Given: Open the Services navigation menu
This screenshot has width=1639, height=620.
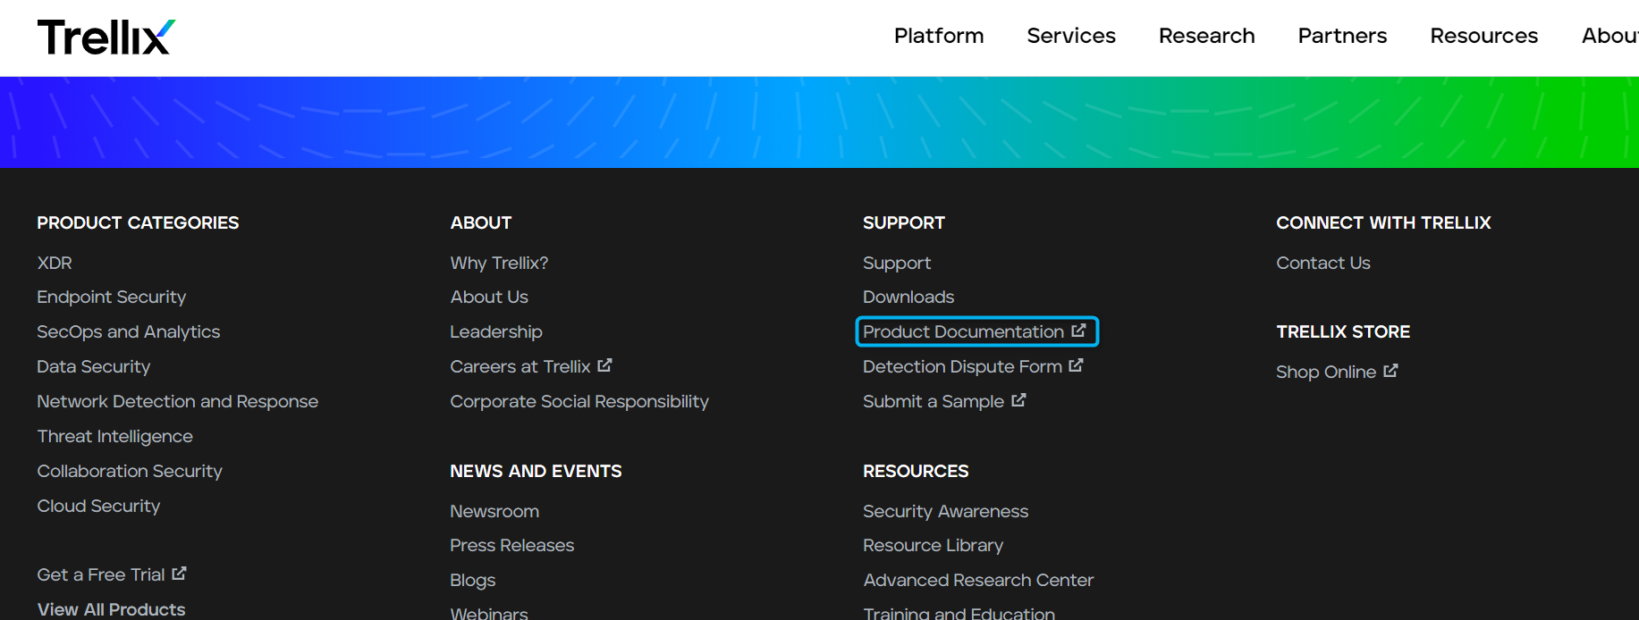Looking at the screenshot, I should [x=1070, y=36].
